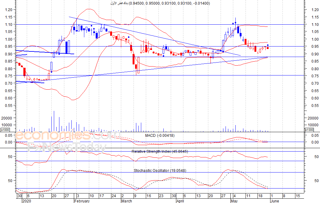Click the 0.05 MACD value on left axis
The height and width of the screenshot is (203, 320).
pyautogui.click(x=9, y=136)
